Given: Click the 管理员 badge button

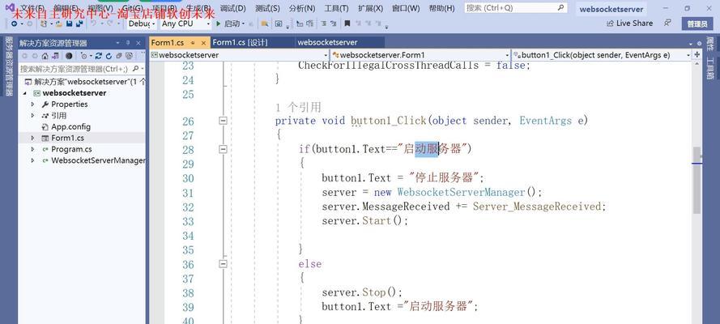Looking at the screenshot, I should coord(697,23).
